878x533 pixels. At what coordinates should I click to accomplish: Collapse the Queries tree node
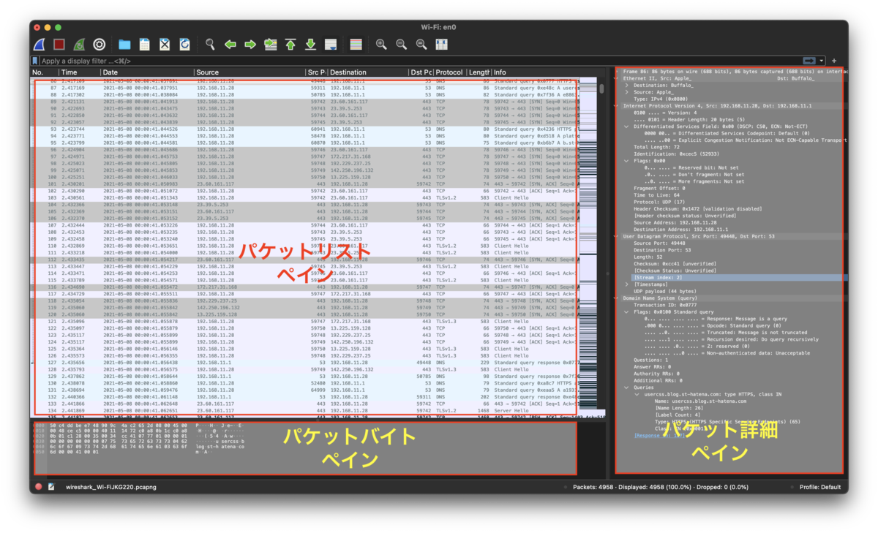pyautogui.click(x=627, y=388)
